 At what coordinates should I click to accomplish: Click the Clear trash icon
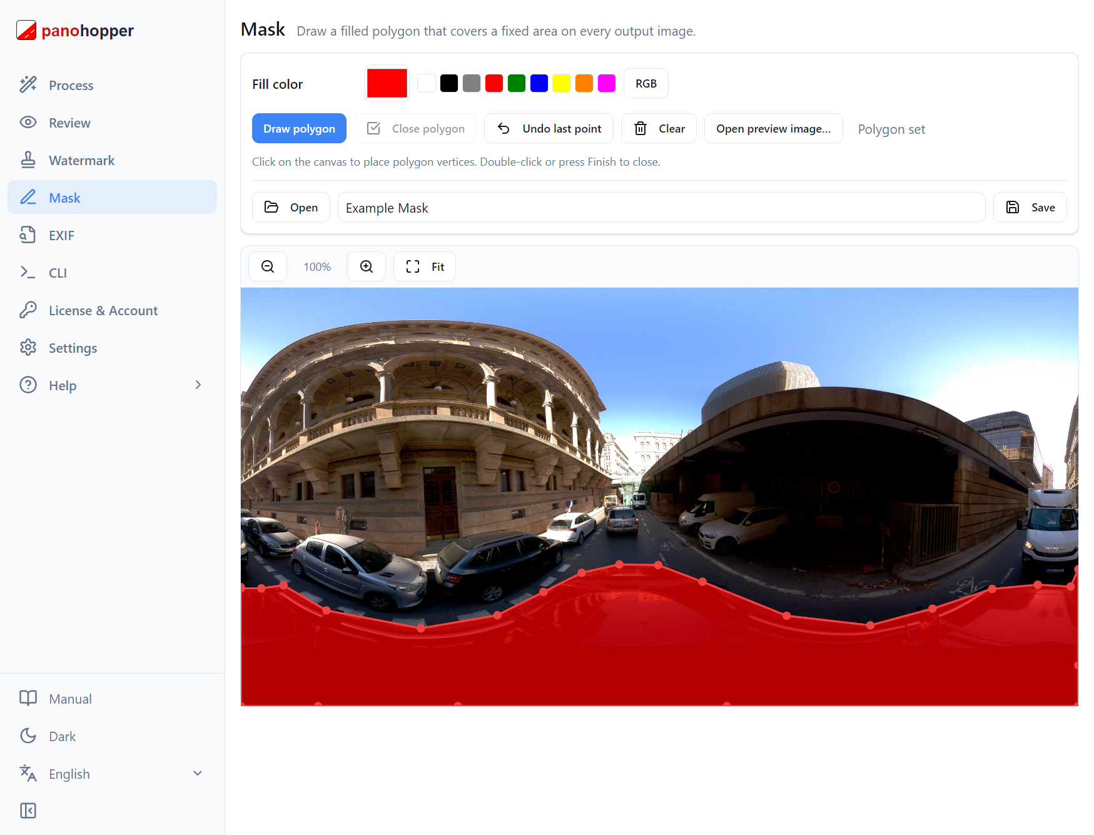point(641,128)
